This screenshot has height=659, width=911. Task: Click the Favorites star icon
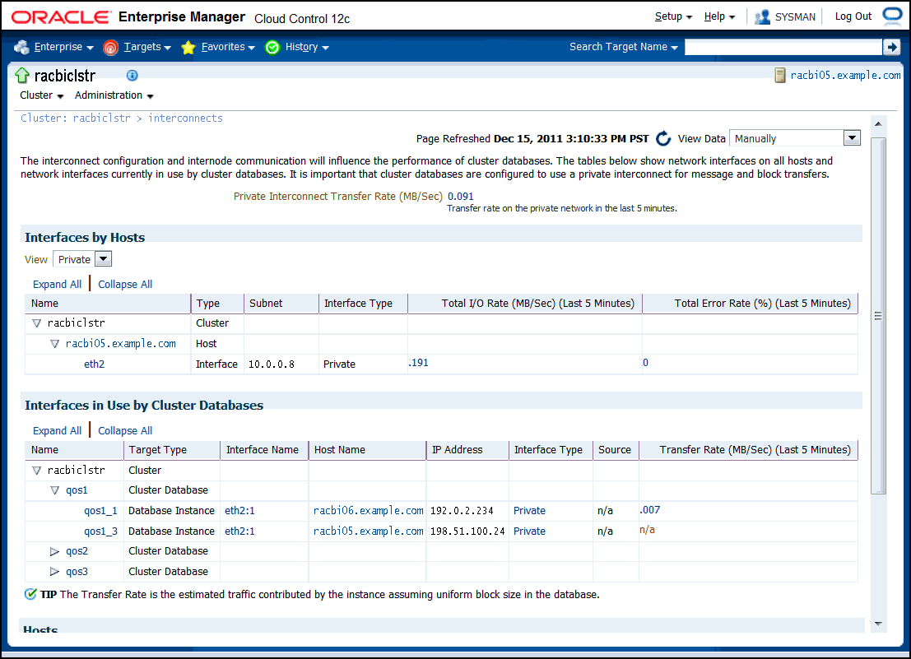188,48
